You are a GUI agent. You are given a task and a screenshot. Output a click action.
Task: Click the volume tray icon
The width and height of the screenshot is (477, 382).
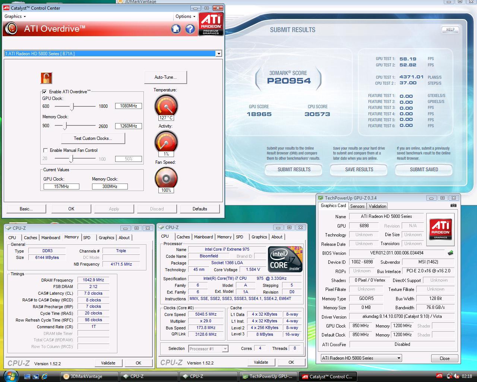click(456, 376)
